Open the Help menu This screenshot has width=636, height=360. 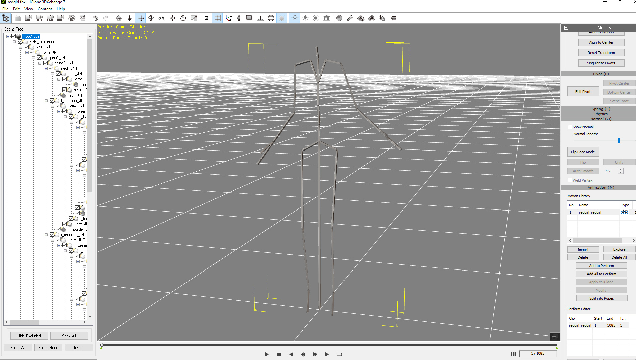click(x=61, y=9)
